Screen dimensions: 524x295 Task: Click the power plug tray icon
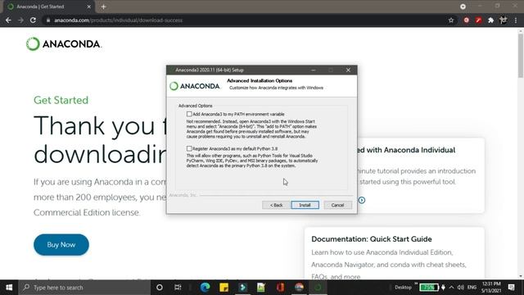[443, 288]
